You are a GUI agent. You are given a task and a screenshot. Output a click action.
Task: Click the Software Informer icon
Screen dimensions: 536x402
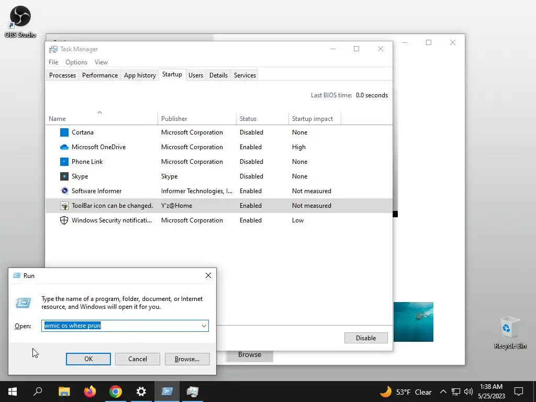point(64,191)
